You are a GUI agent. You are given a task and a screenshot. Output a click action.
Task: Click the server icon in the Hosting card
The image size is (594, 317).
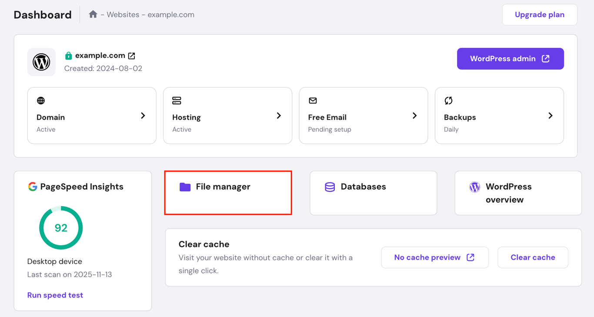point(177,100)
